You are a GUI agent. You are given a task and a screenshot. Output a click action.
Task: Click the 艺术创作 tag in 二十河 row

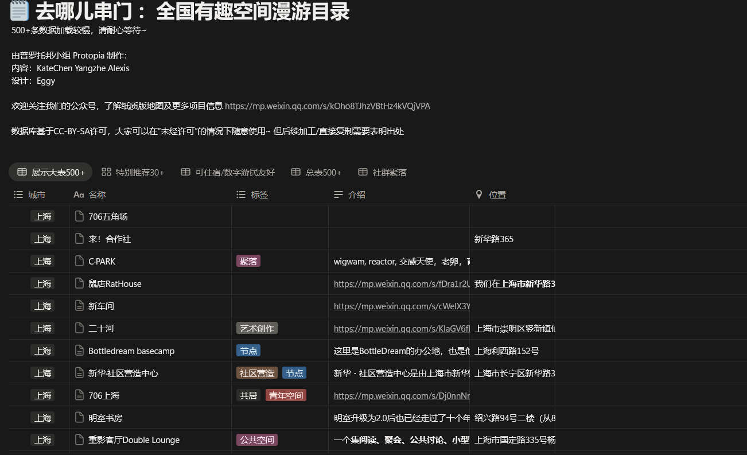[x=257, y=328]
